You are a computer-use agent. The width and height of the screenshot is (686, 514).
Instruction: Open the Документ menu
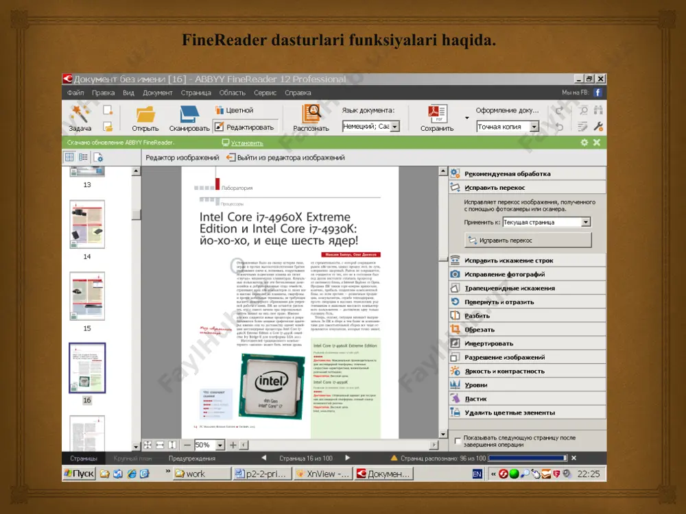pos(158,93)
